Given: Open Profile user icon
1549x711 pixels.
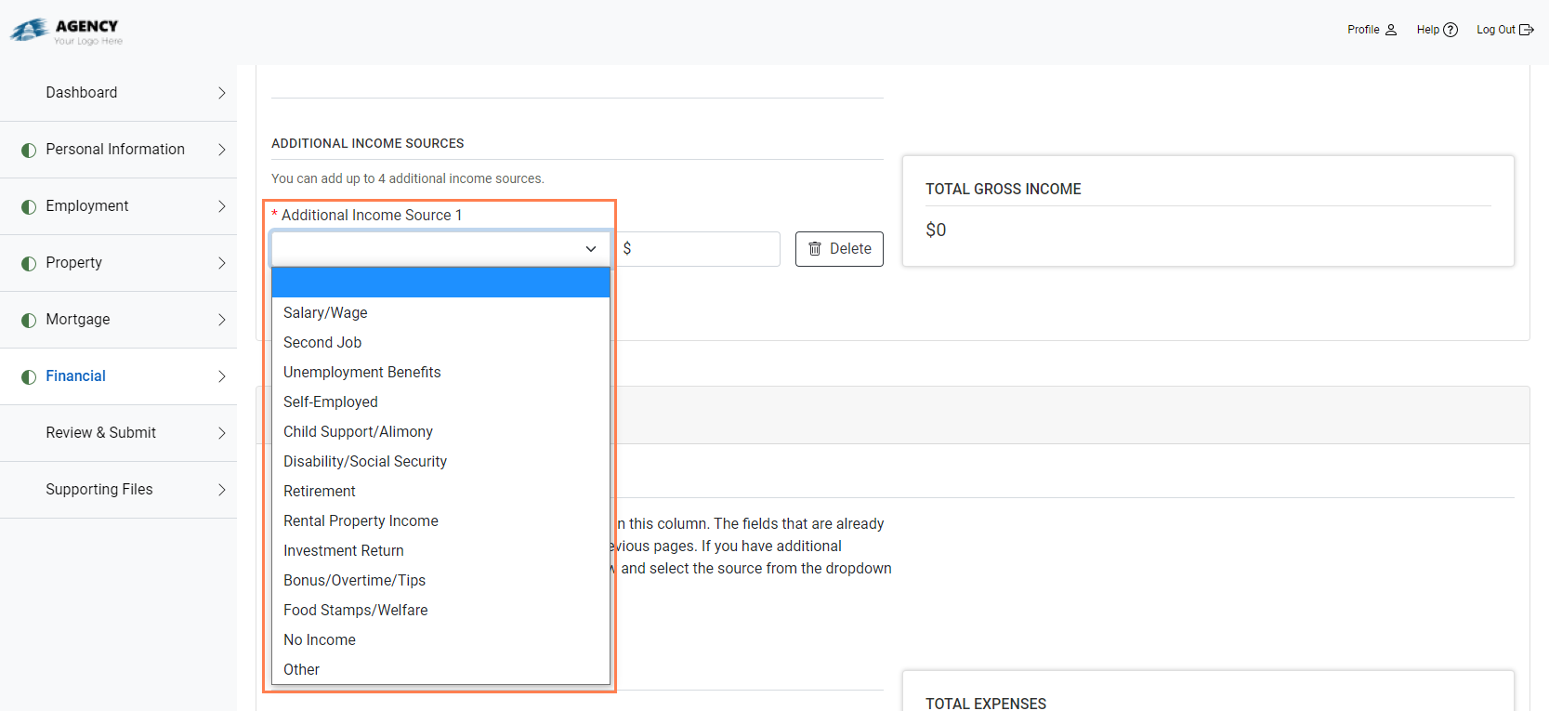Looking at the screenshot, I should coord(1390,30).
